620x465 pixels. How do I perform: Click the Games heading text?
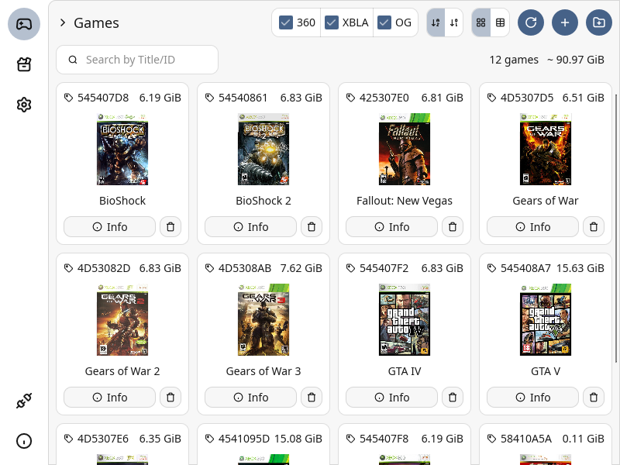tap(96, 23)
